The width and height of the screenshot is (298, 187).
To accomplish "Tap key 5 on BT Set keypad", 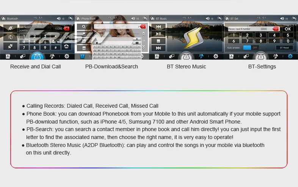I will (x=287, y=35).
